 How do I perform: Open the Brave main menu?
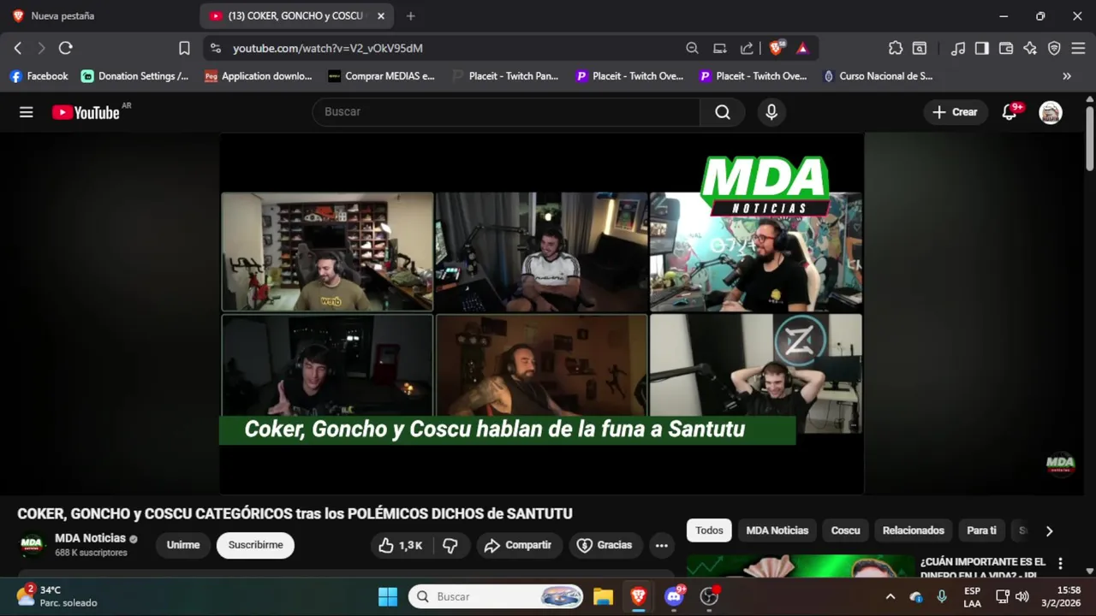(1078, 49)
